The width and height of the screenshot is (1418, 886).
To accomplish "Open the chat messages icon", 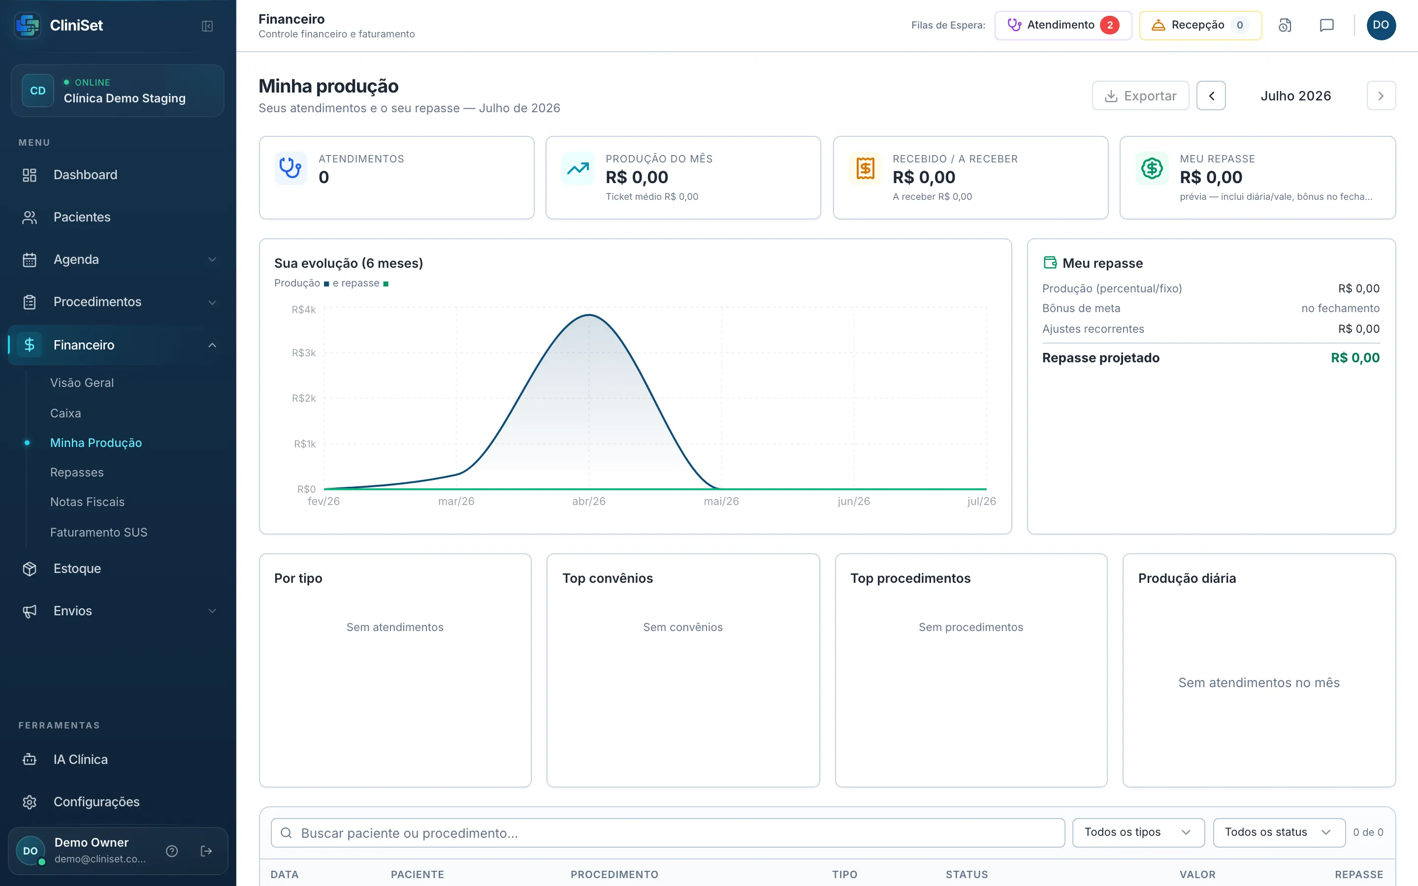I will tap(1326, 25).
